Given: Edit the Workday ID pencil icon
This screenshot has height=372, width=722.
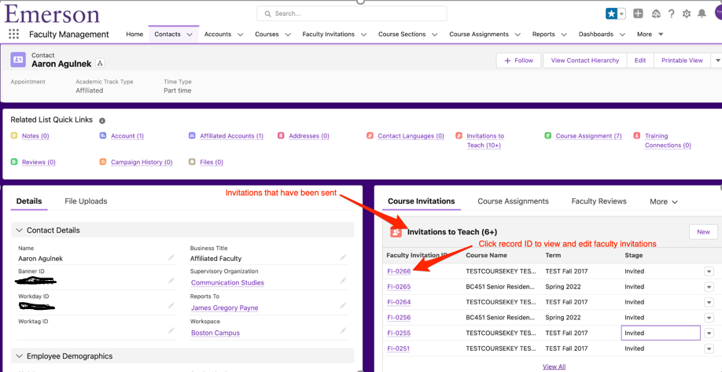Looking at the screenshot, I should coord(171,305).
